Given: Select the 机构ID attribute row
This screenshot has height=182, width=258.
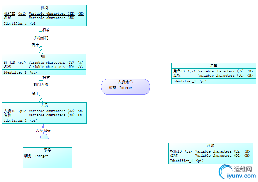Looking at the screenshot, I should click(44, 14).
